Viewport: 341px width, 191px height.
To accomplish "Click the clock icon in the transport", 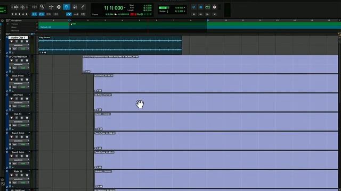I will [194, 7].
